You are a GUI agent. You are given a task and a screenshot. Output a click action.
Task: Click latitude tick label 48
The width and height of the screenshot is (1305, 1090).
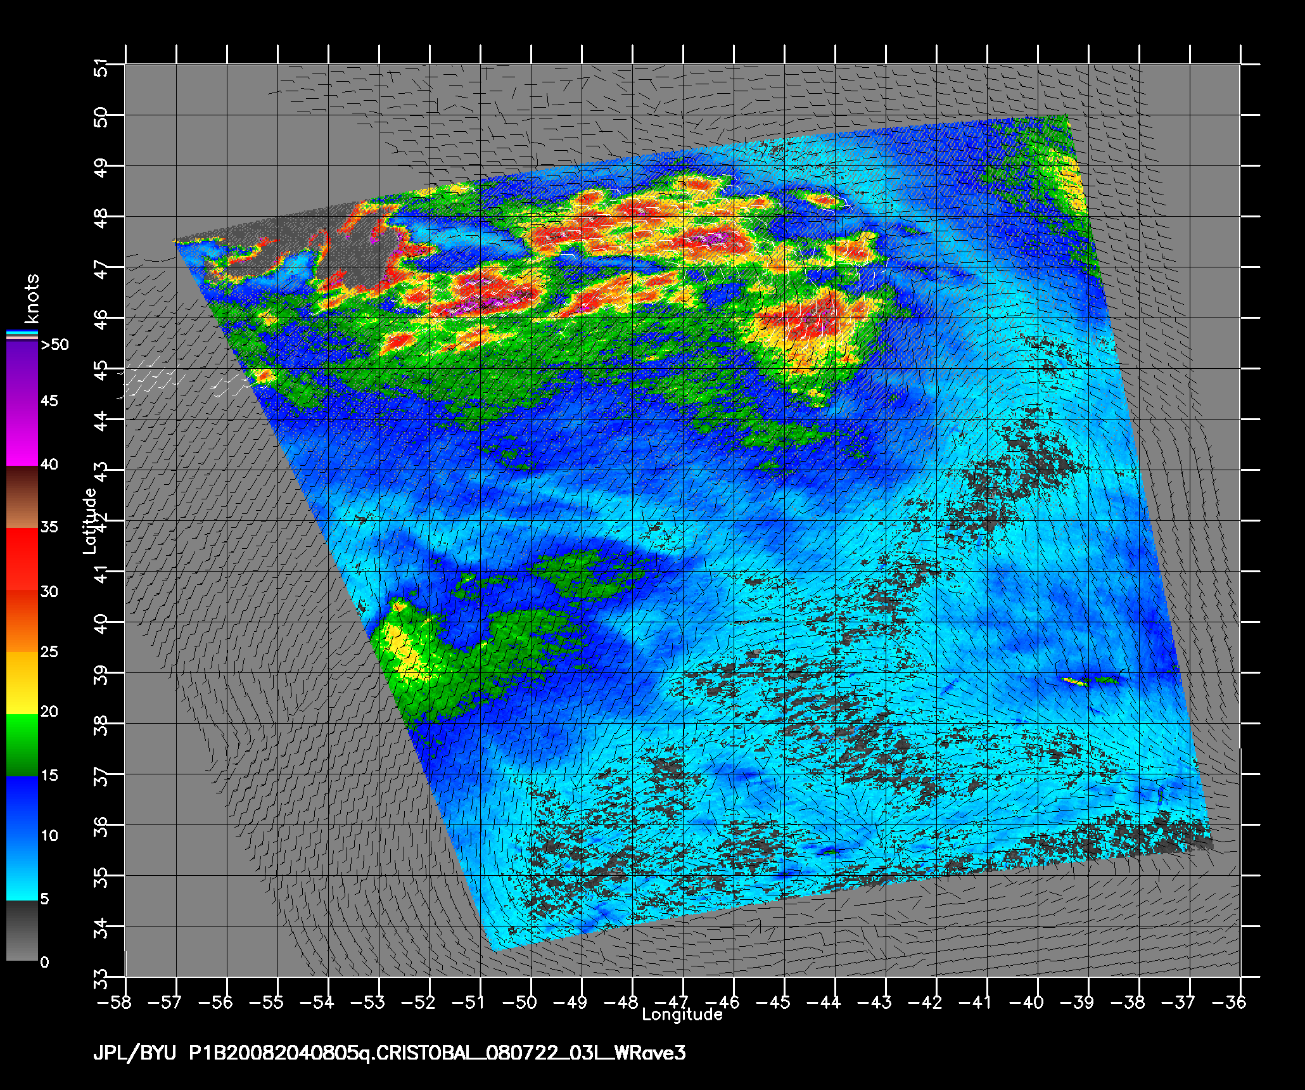pos(101,217)
